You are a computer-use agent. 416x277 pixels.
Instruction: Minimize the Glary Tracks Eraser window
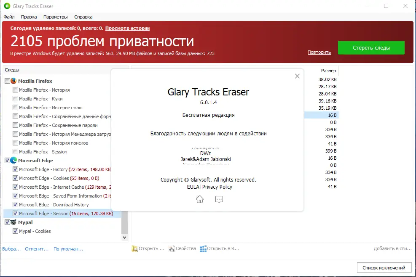coord(367,6)
